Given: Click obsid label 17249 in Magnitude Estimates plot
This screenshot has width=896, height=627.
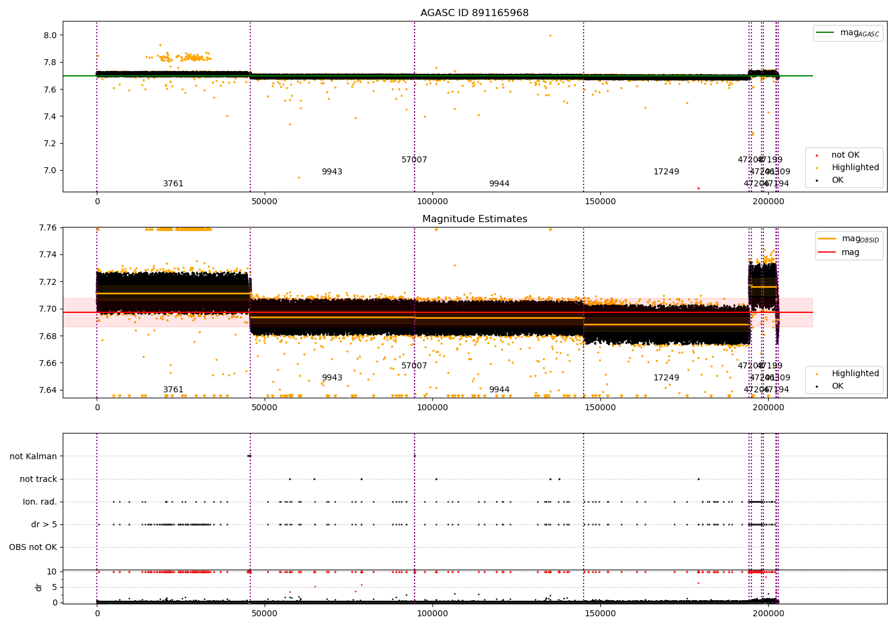Looking at the screenshot, I should point(666,378).
